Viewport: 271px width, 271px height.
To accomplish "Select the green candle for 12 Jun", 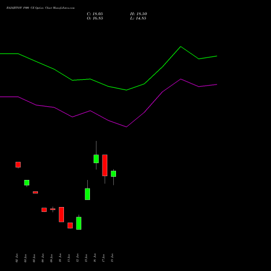I will 79,223.
